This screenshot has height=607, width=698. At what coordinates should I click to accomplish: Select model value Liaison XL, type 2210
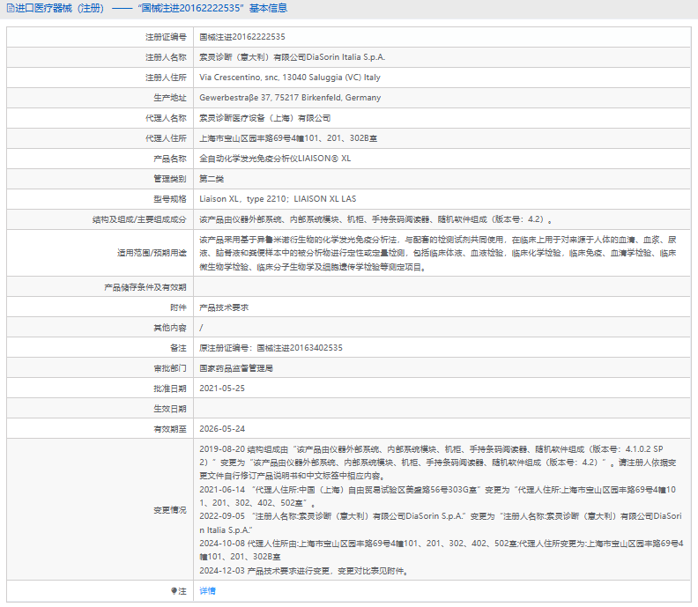click(278, 199)
